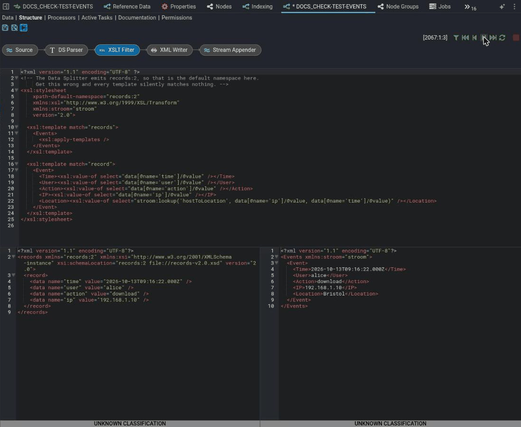521x427 pixels.
Task: Click the stepping location [2067:1:3]
Action: point(435,38)
